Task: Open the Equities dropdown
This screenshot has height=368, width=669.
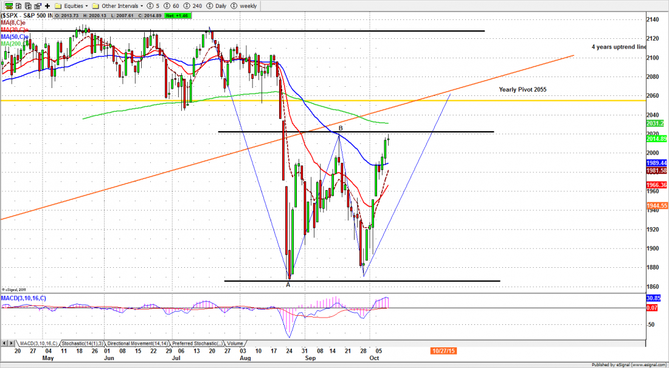Action: click(x=72, y=5)
